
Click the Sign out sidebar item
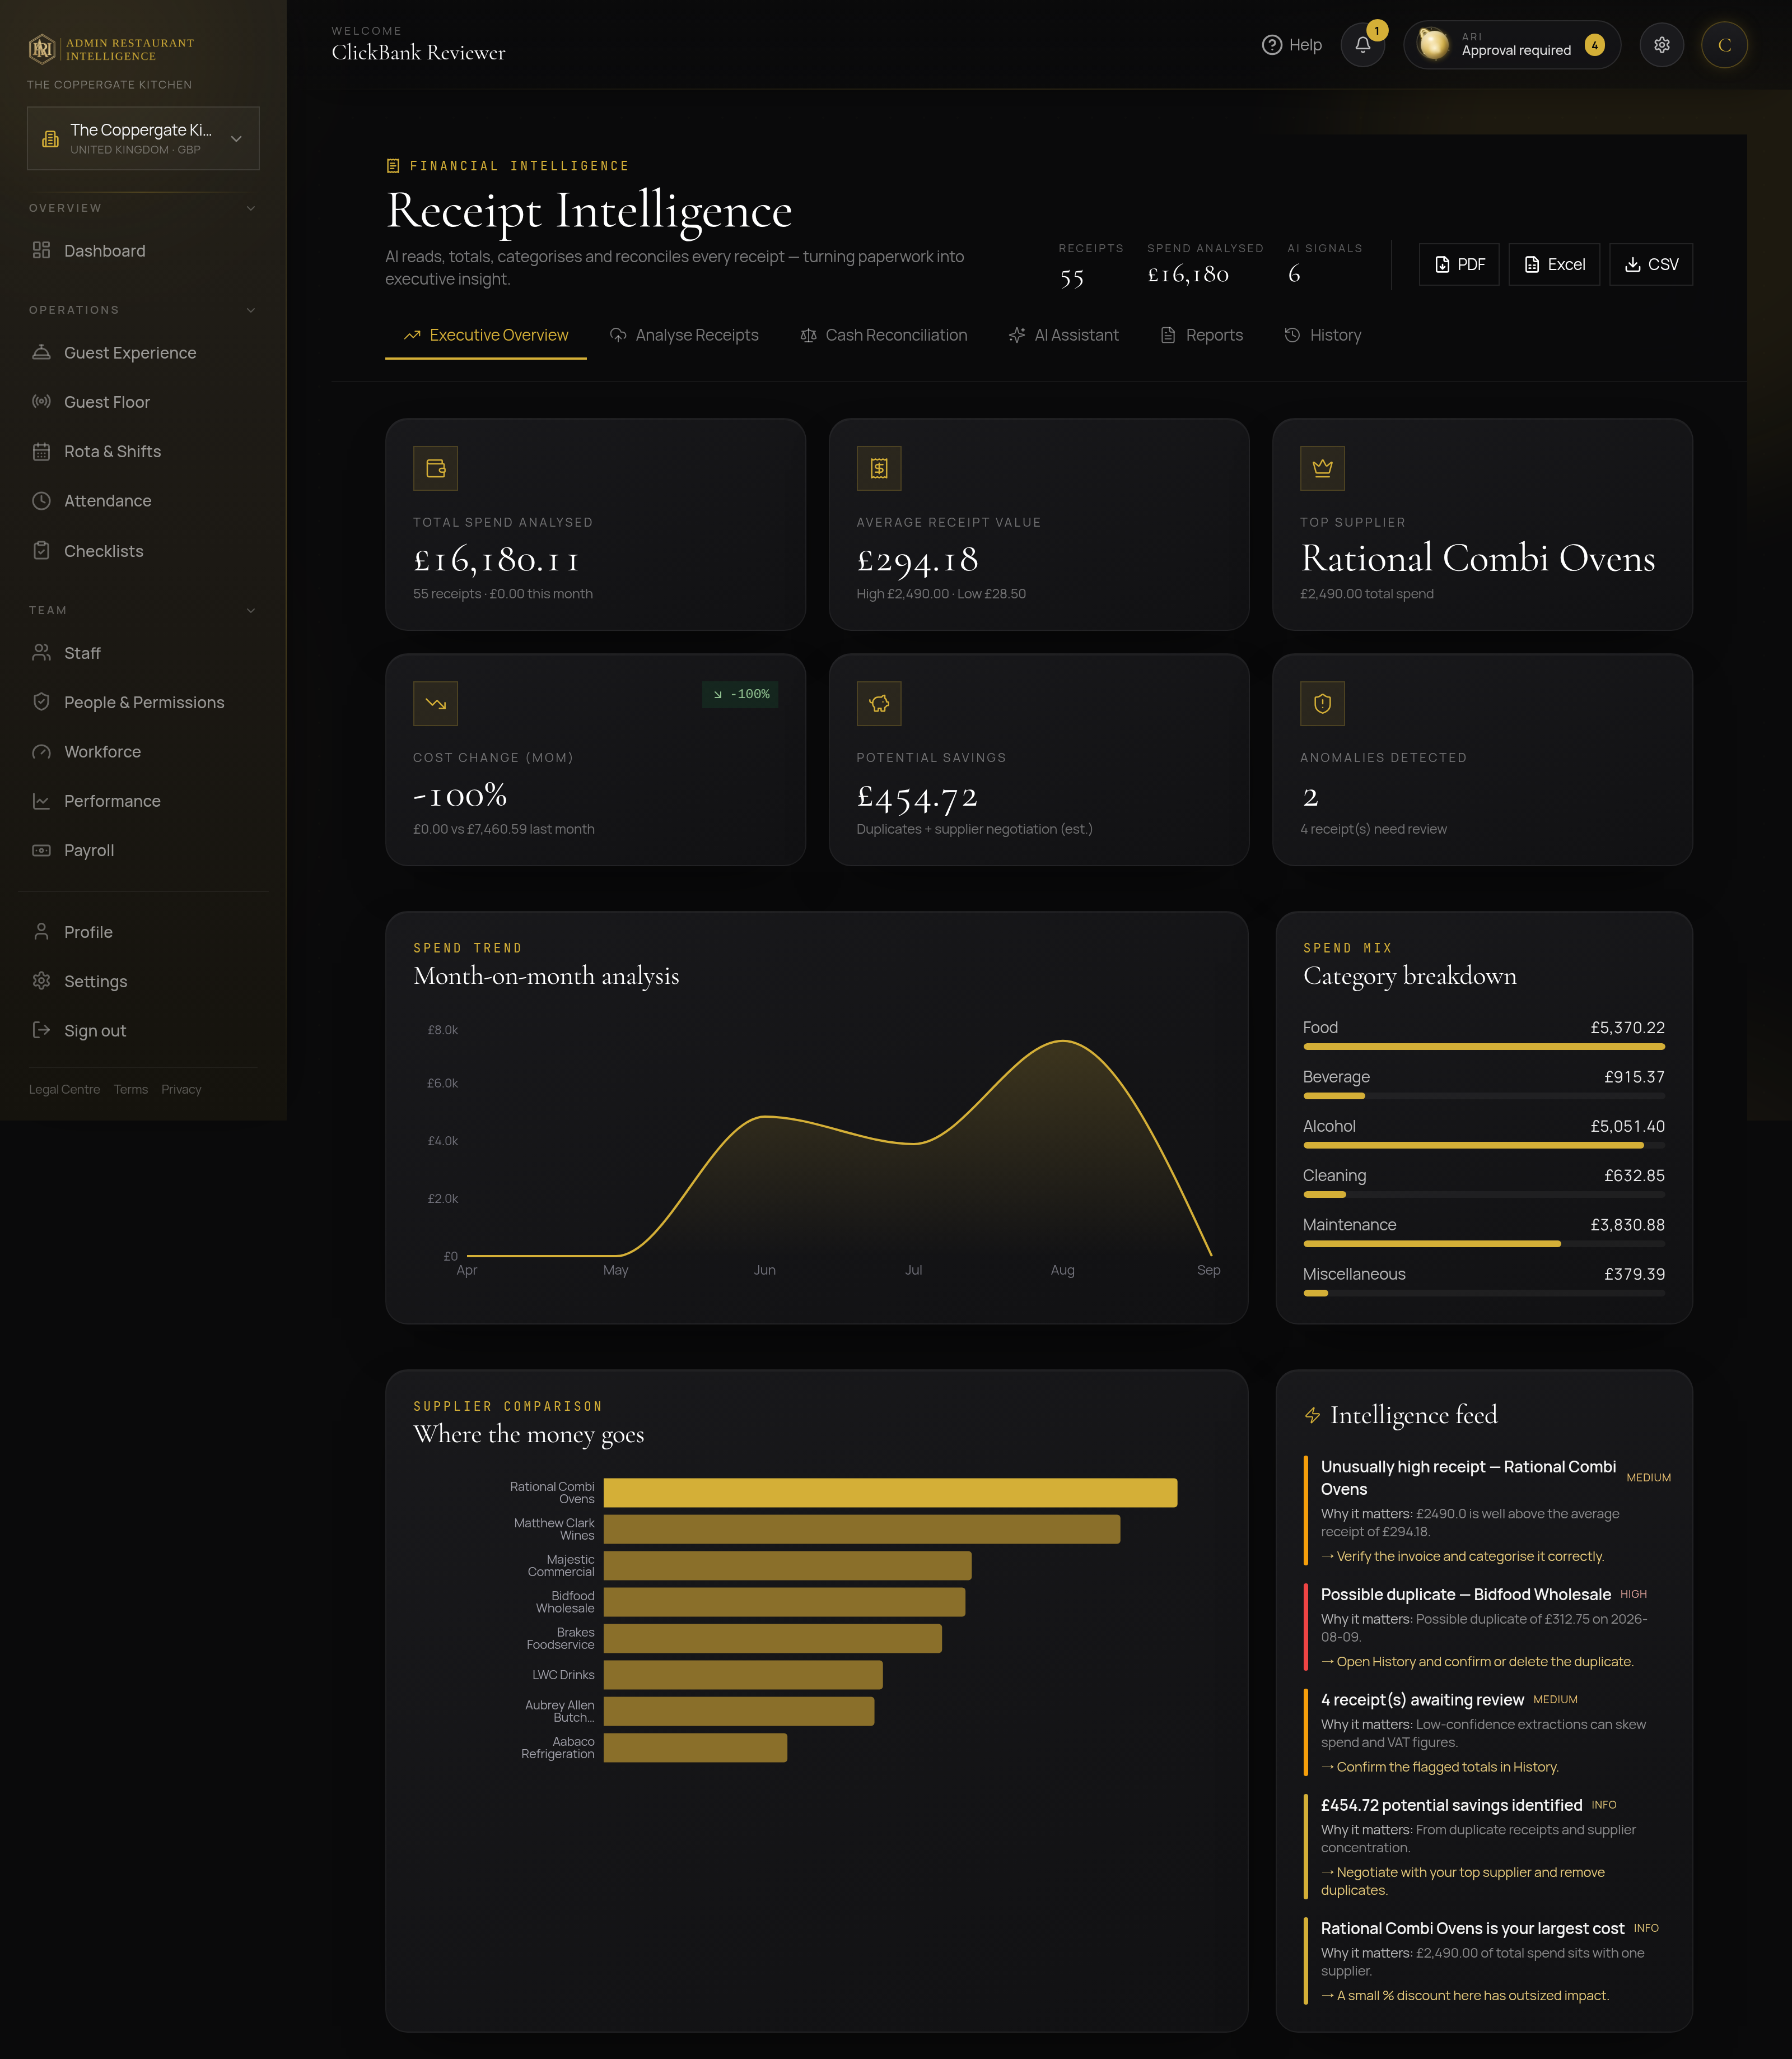coord(143,1030)
